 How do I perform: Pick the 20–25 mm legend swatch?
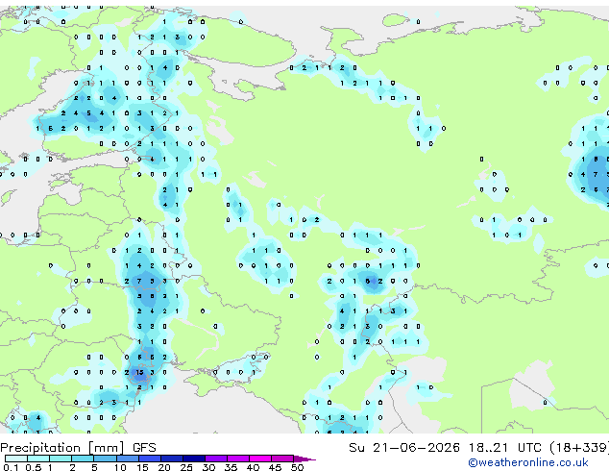pyautogui.click(x=171, y=459)
